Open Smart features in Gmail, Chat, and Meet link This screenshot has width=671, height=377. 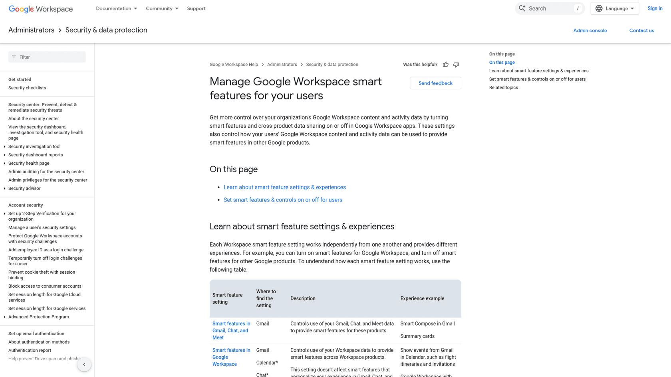click(231, 331)
